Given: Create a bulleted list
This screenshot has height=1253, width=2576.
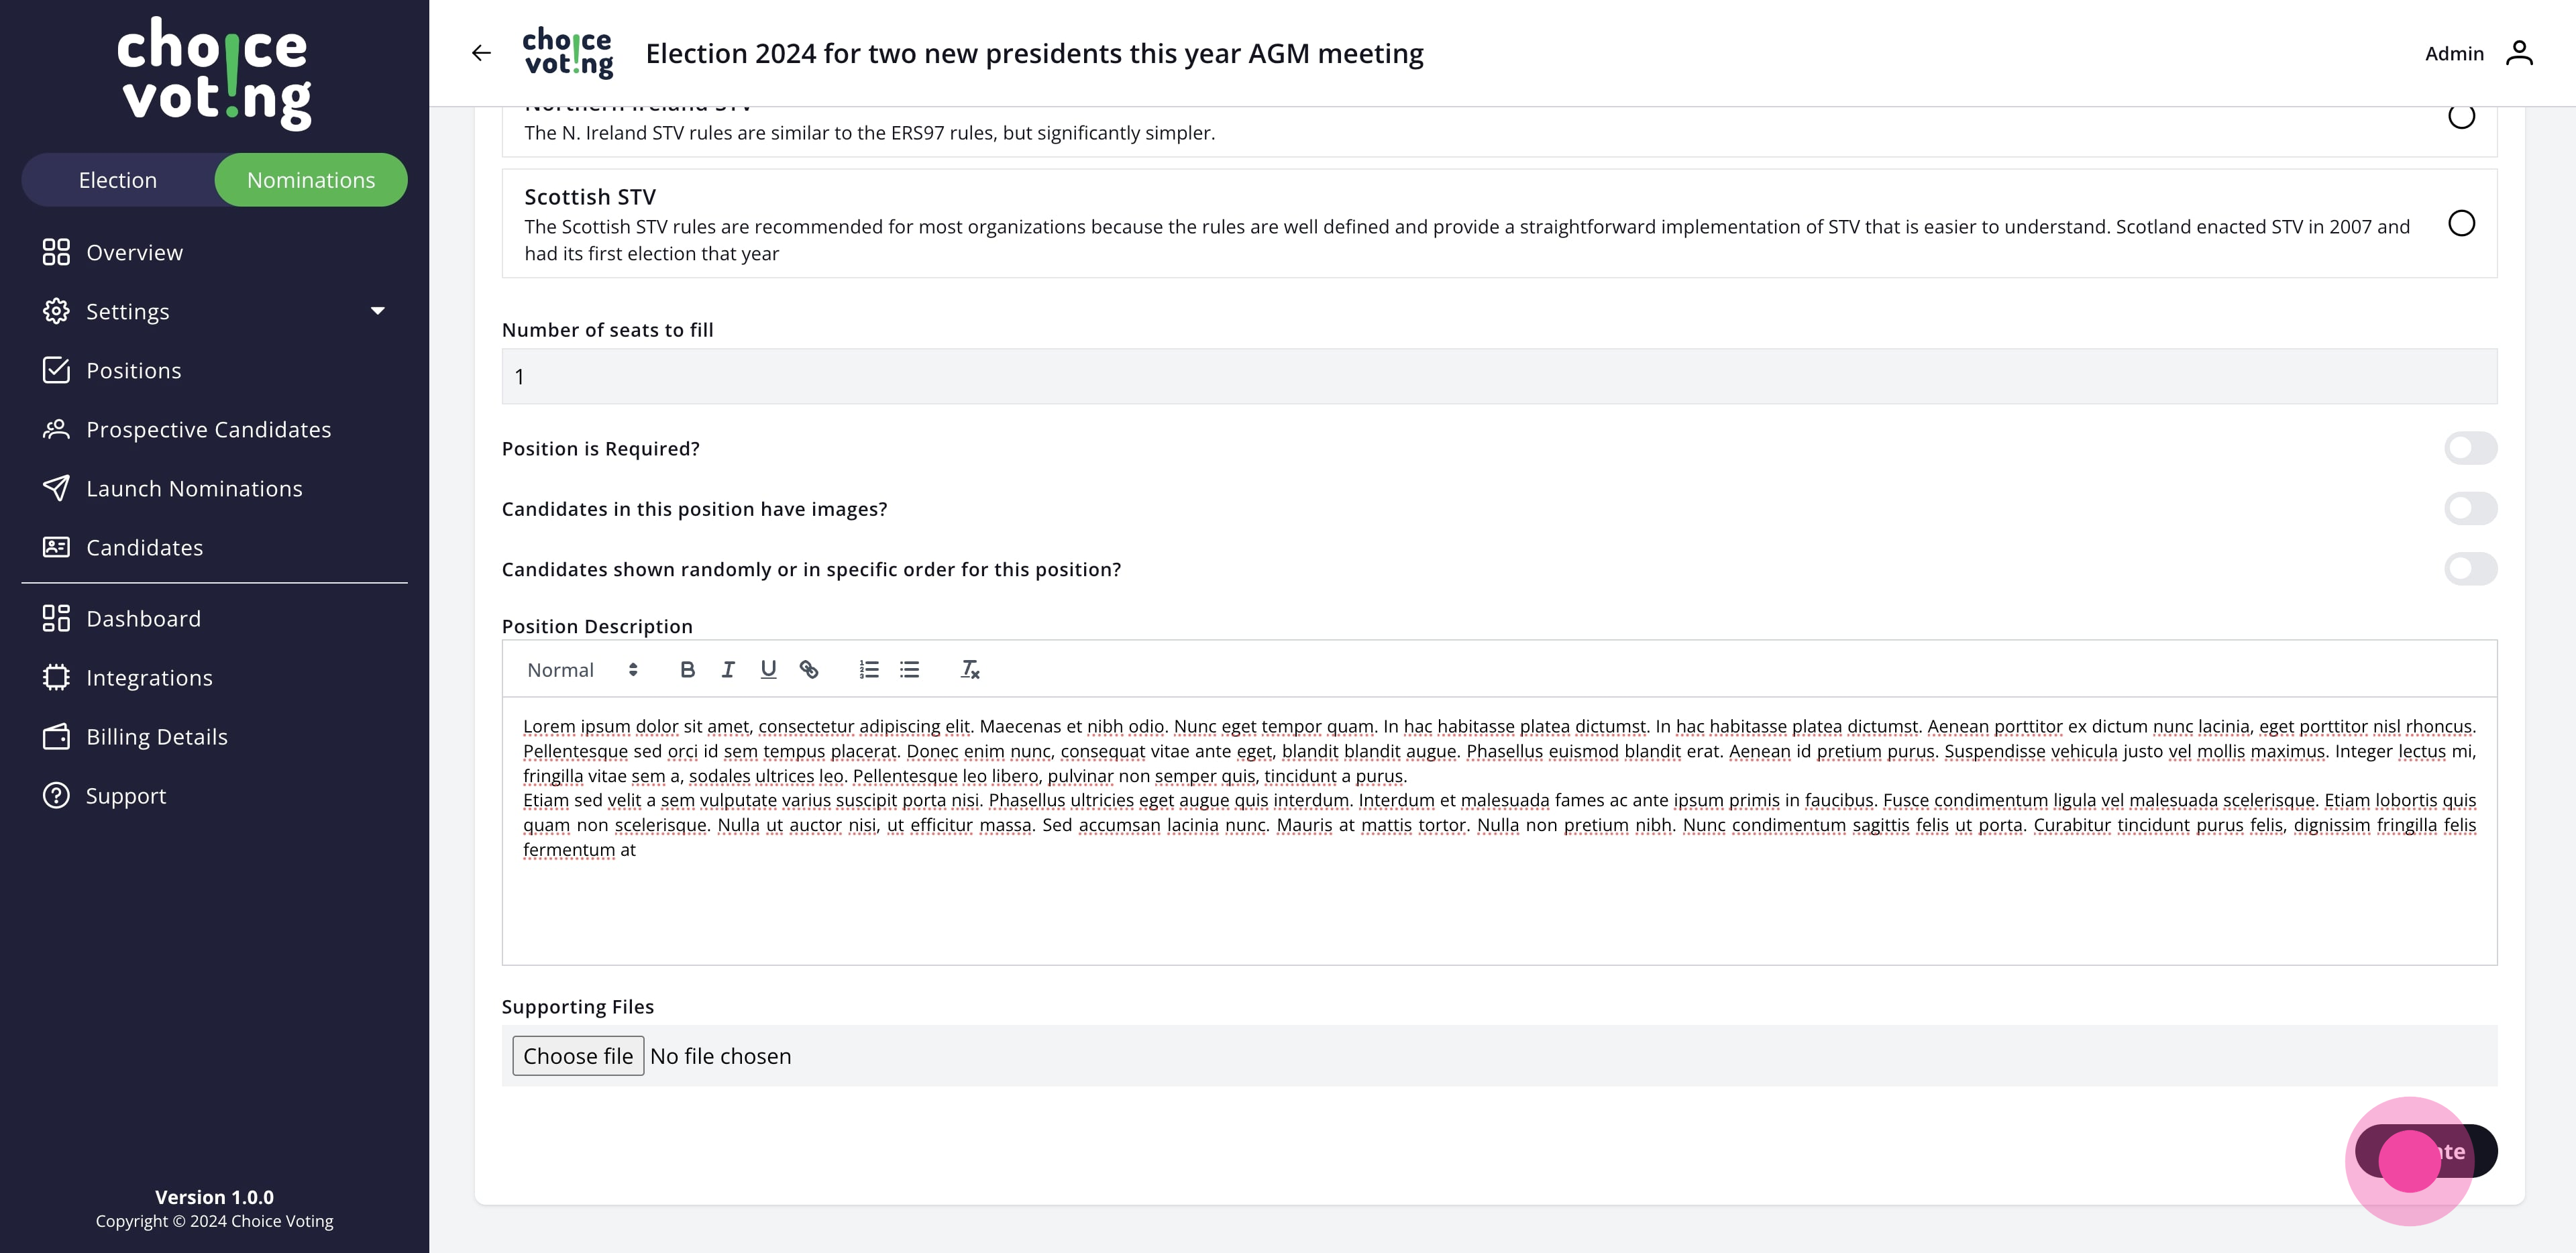Looking at the screenshot, I should (x=909, y=670).
